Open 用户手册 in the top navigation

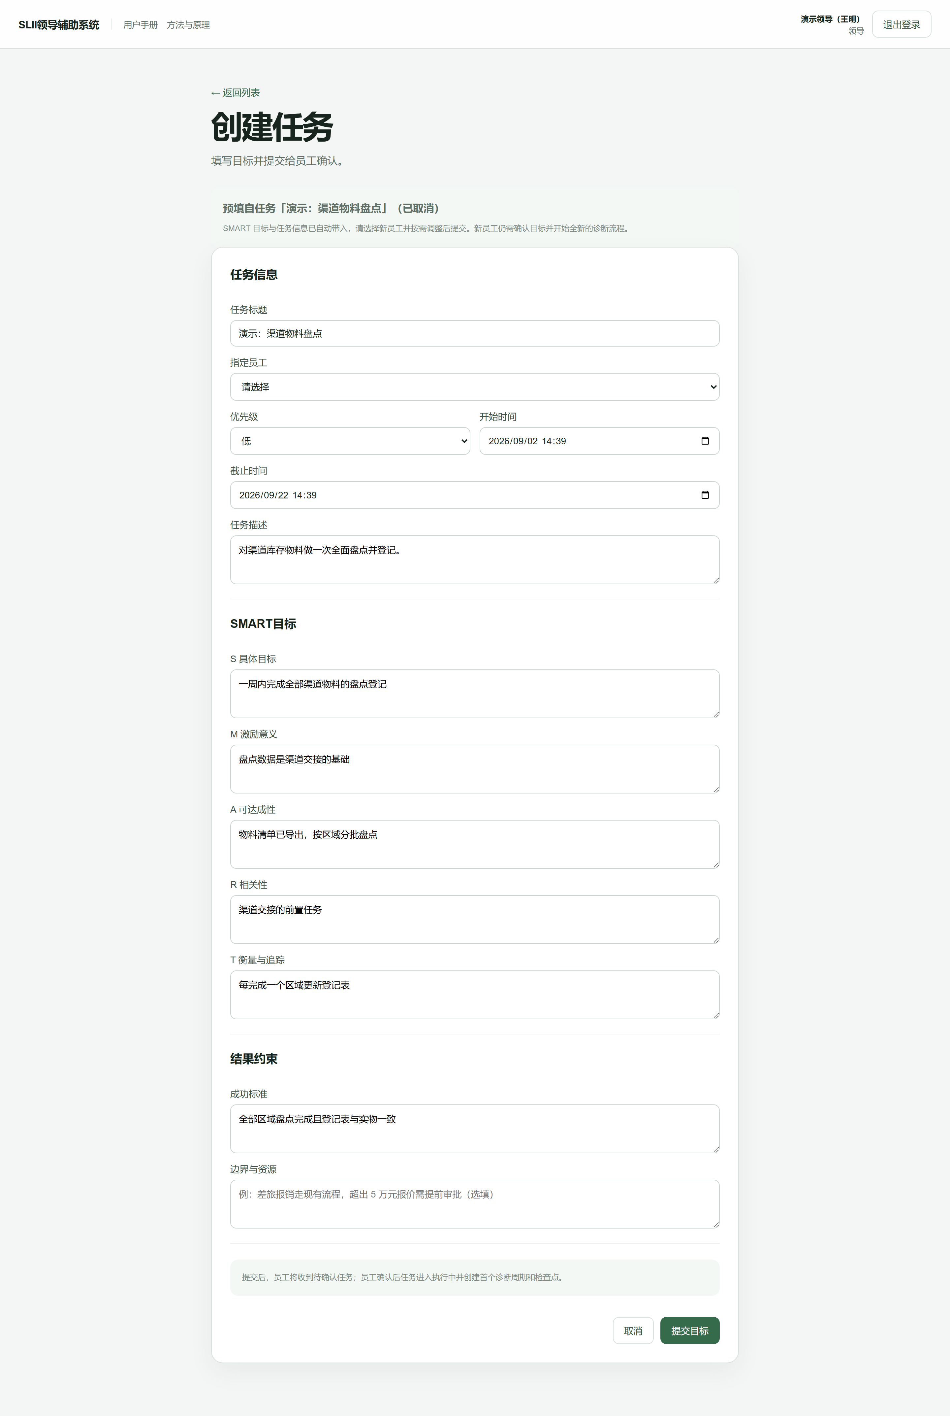[x=140, y=25]
